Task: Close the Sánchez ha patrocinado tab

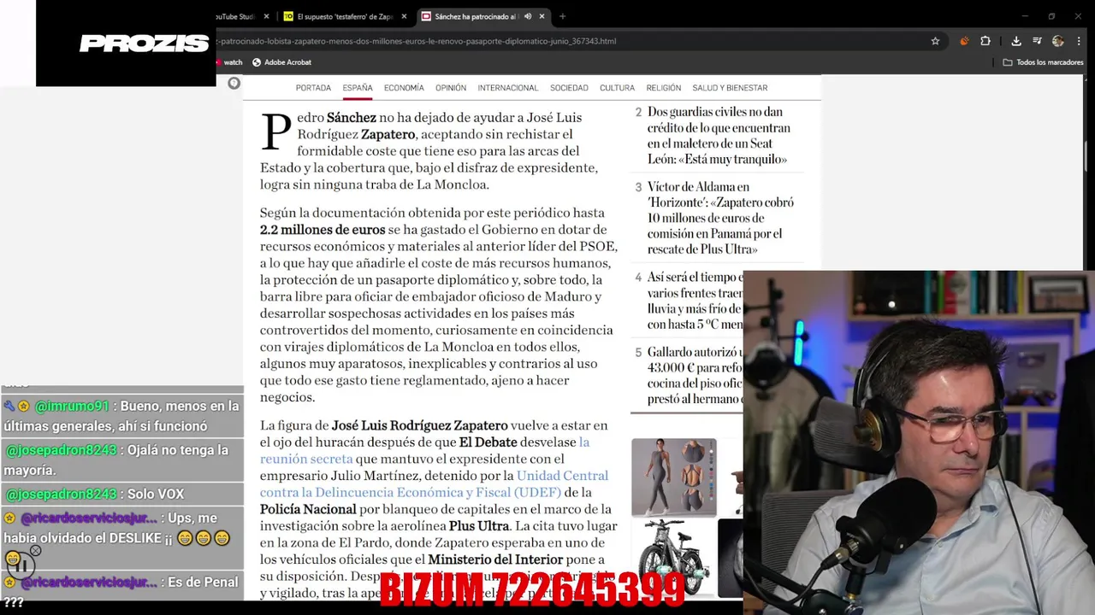Action: coord(542,16)
